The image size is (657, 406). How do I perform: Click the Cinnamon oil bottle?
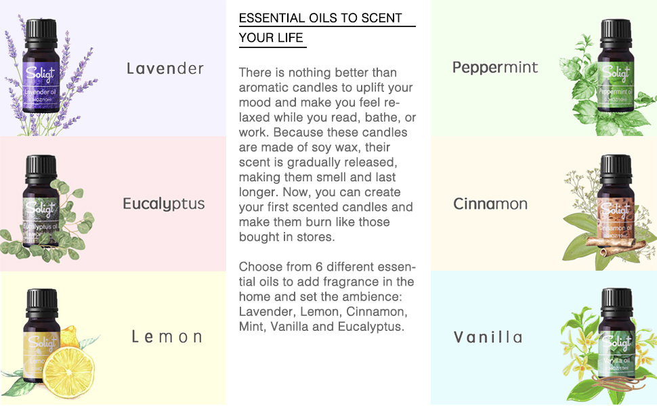click(616, 213)
